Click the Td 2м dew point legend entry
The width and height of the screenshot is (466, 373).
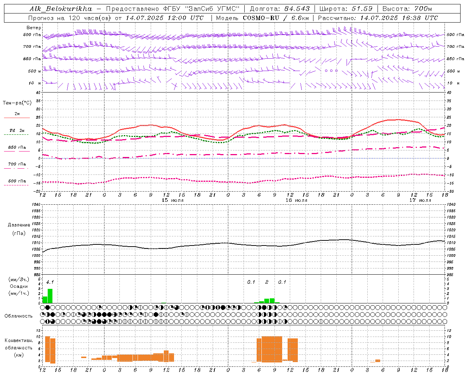pos(17,130)
